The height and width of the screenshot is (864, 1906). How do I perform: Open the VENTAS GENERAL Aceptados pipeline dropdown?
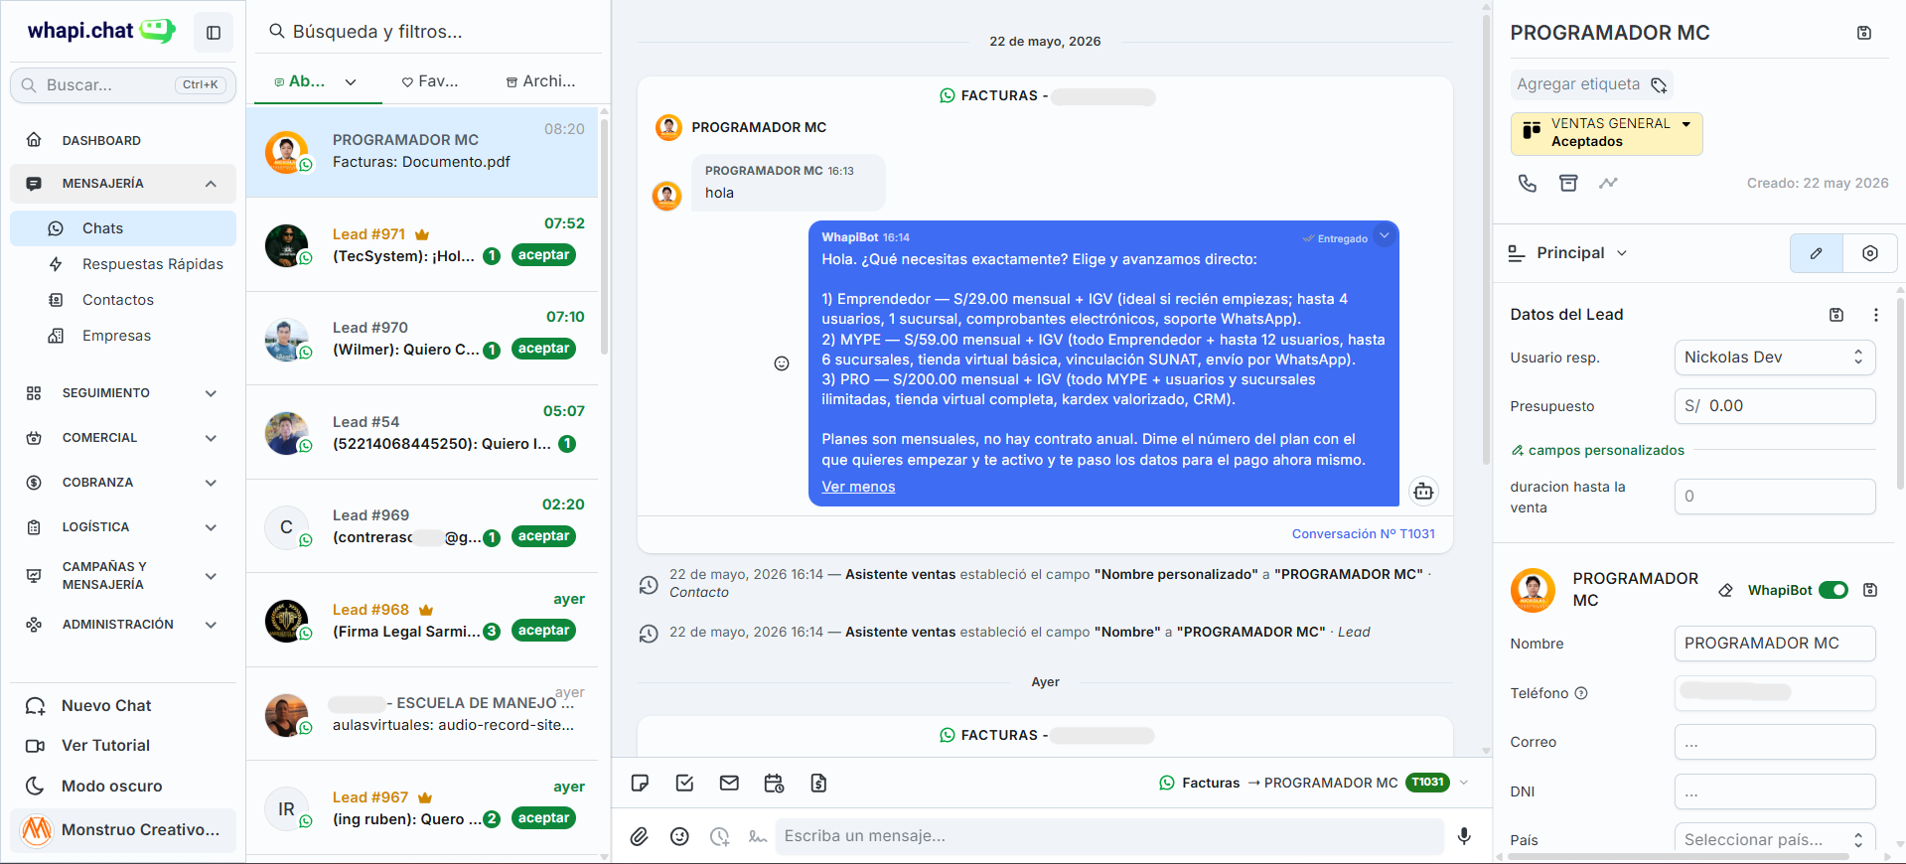1606,133
